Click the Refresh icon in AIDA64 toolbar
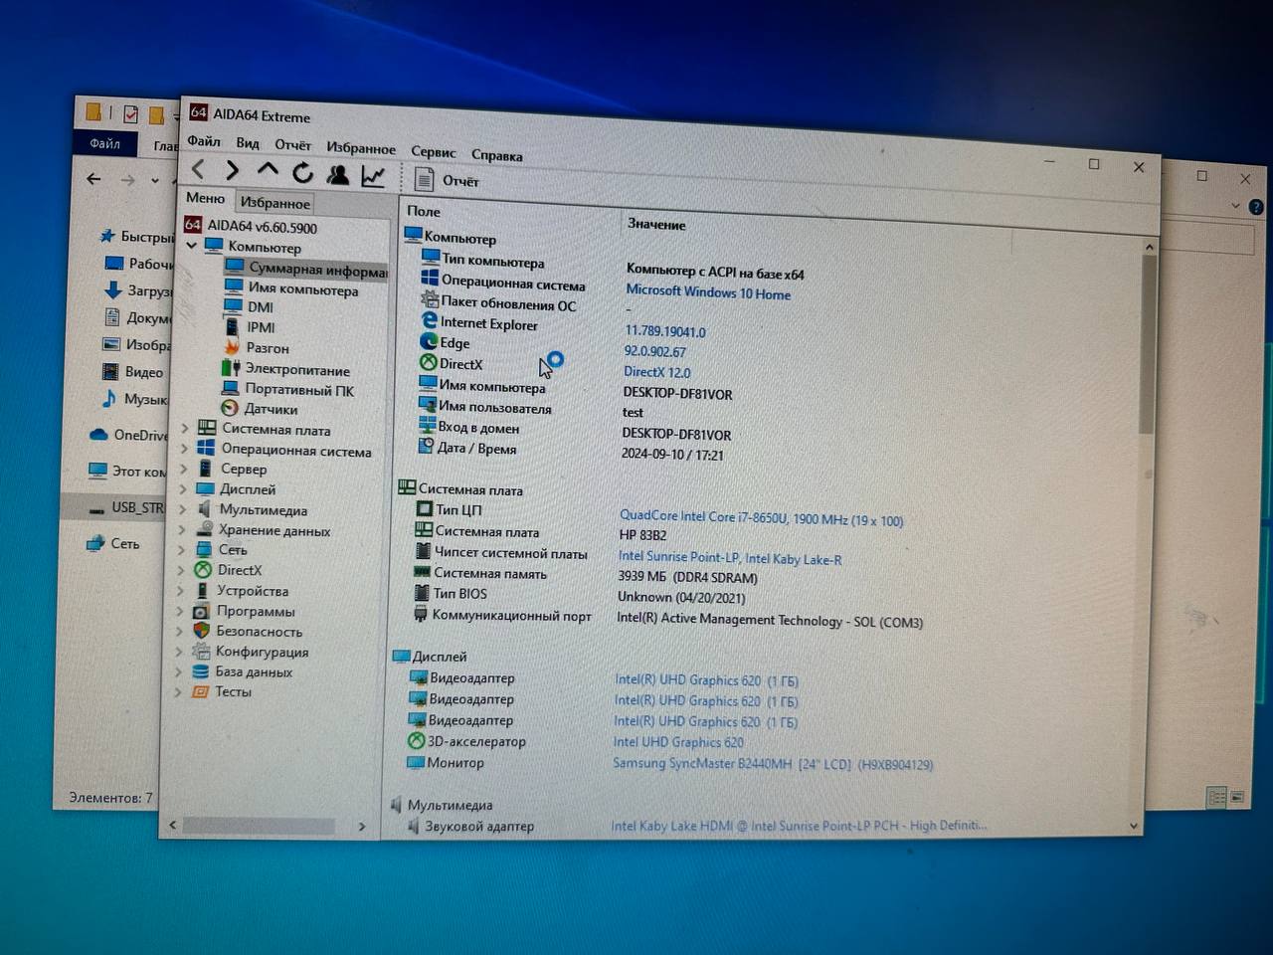 [302, 173]
